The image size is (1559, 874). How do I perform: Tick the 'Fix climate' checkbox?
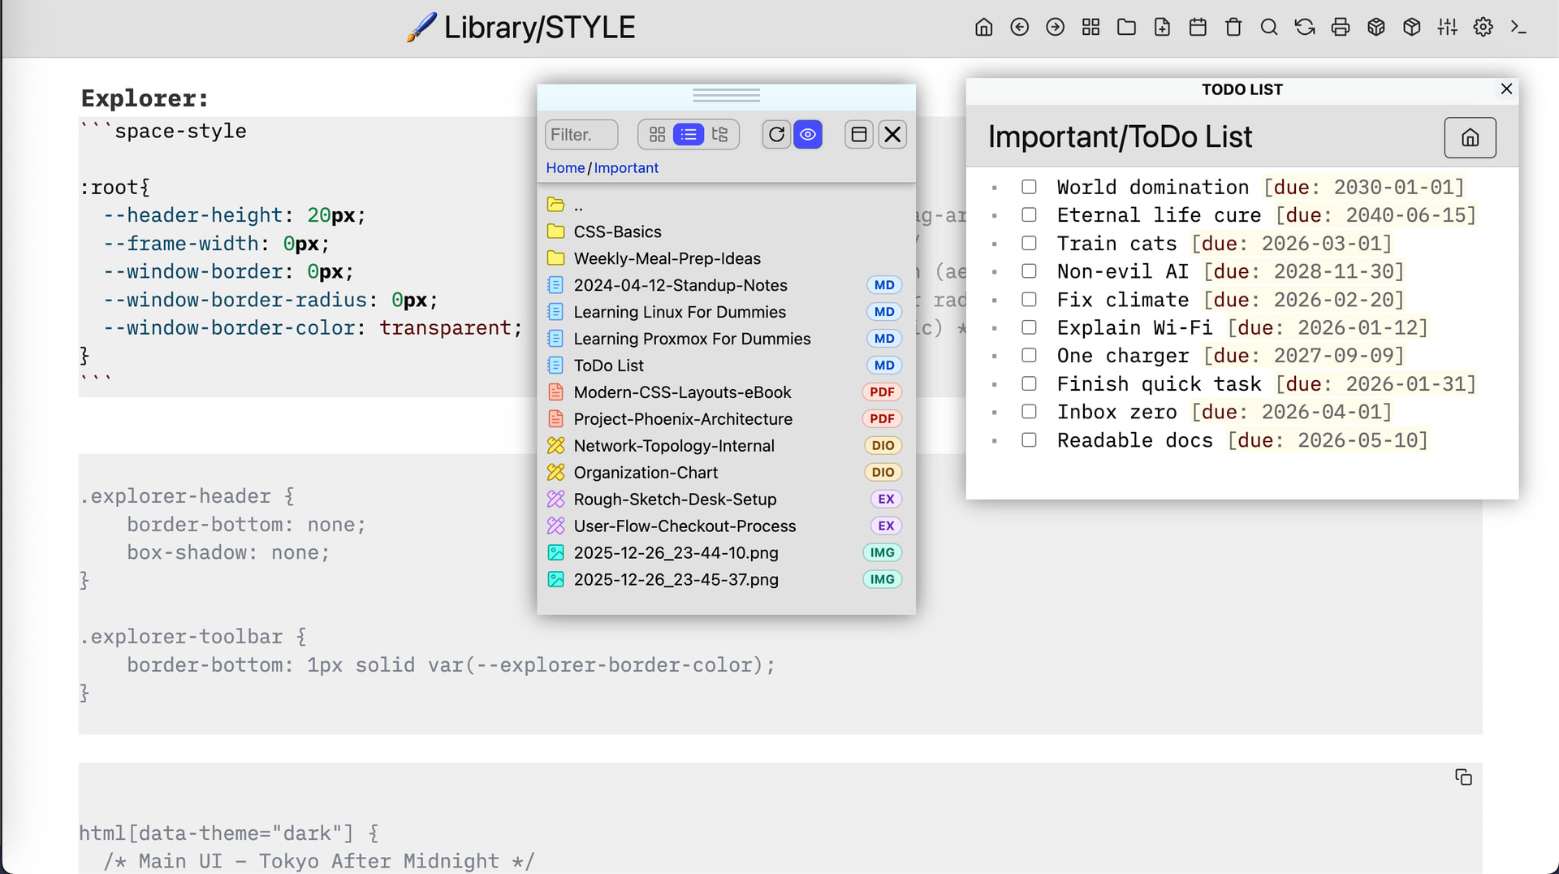click(1029, 300)
